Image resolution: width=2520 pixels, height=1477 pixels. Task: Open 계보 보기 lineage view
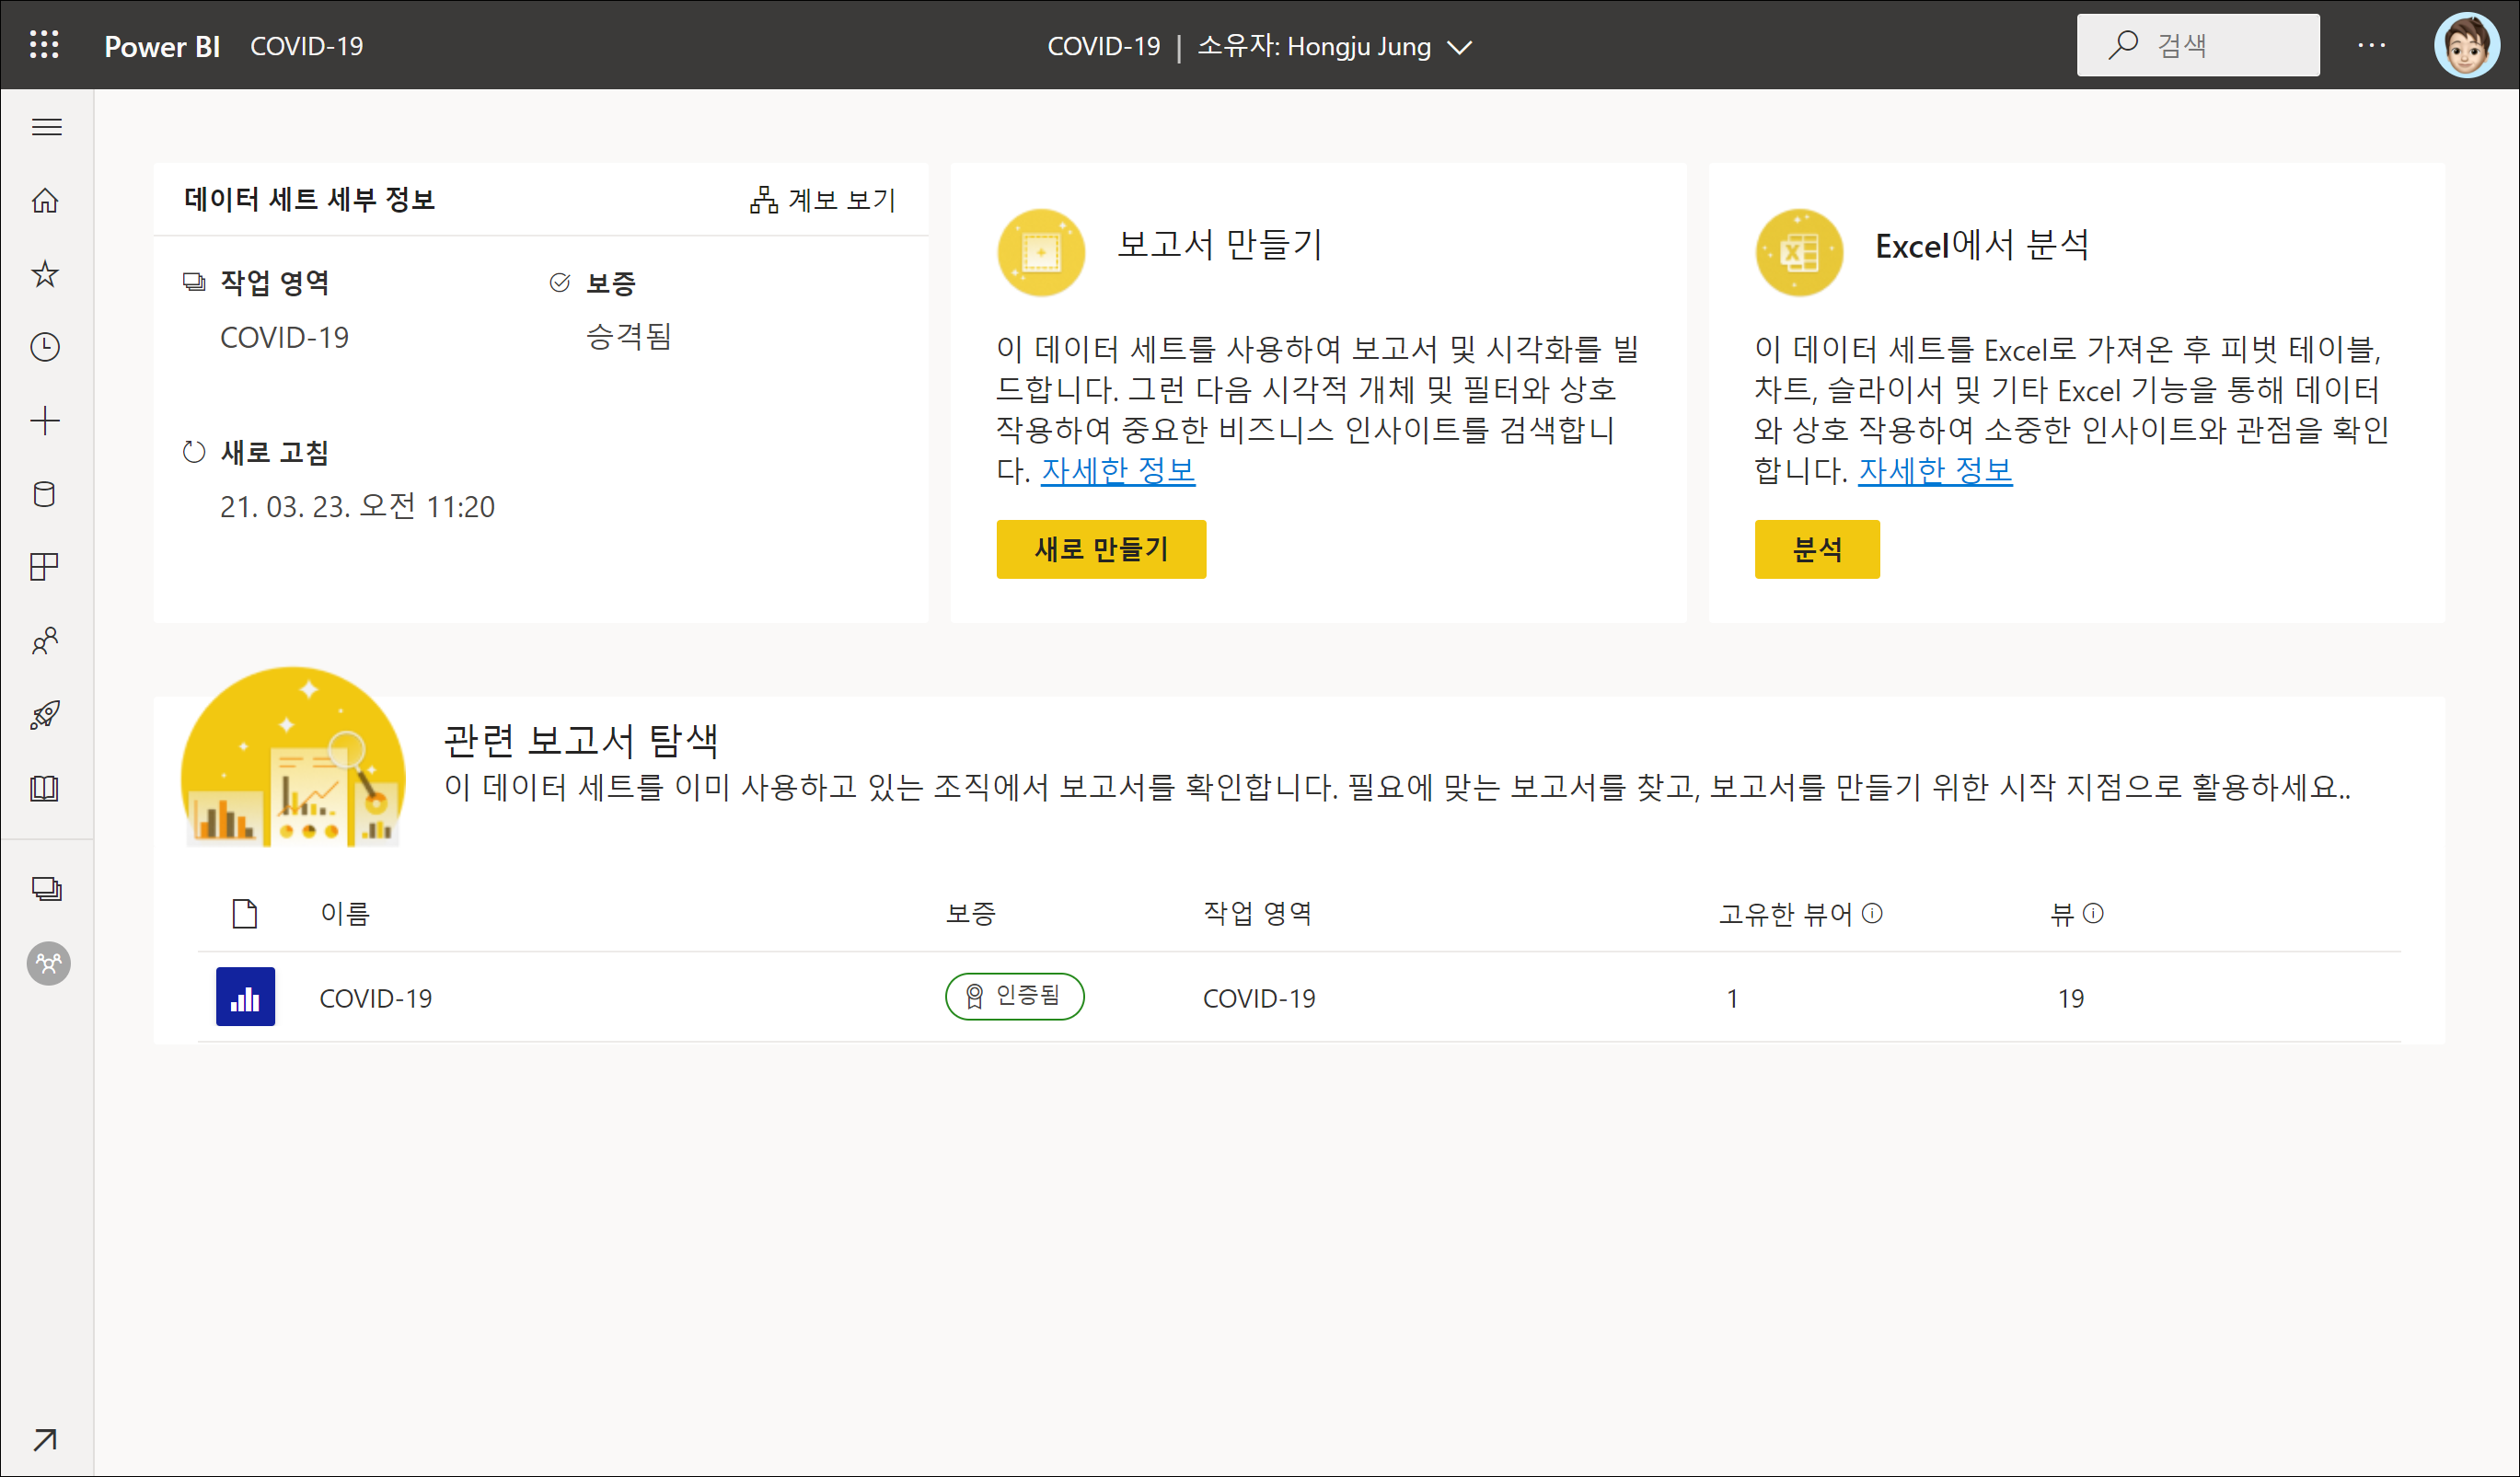click(823, 200)
